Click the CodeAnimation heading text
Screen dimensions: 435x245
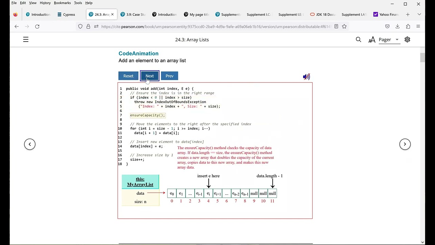pos(138,53)
